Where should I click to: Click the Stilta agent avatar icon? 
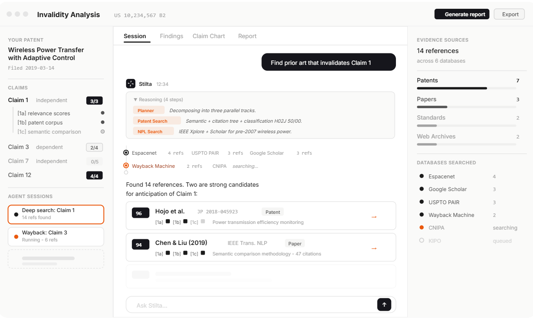[131, 84]
